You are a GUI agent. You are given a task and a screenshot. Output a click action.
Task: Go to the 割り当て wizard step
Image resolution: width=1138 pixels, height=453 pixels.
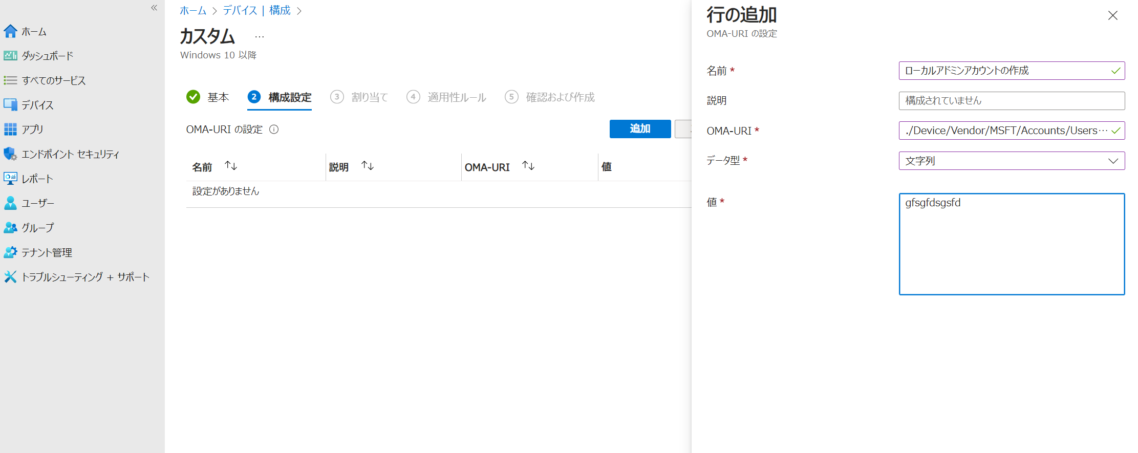tap(359, 97)
